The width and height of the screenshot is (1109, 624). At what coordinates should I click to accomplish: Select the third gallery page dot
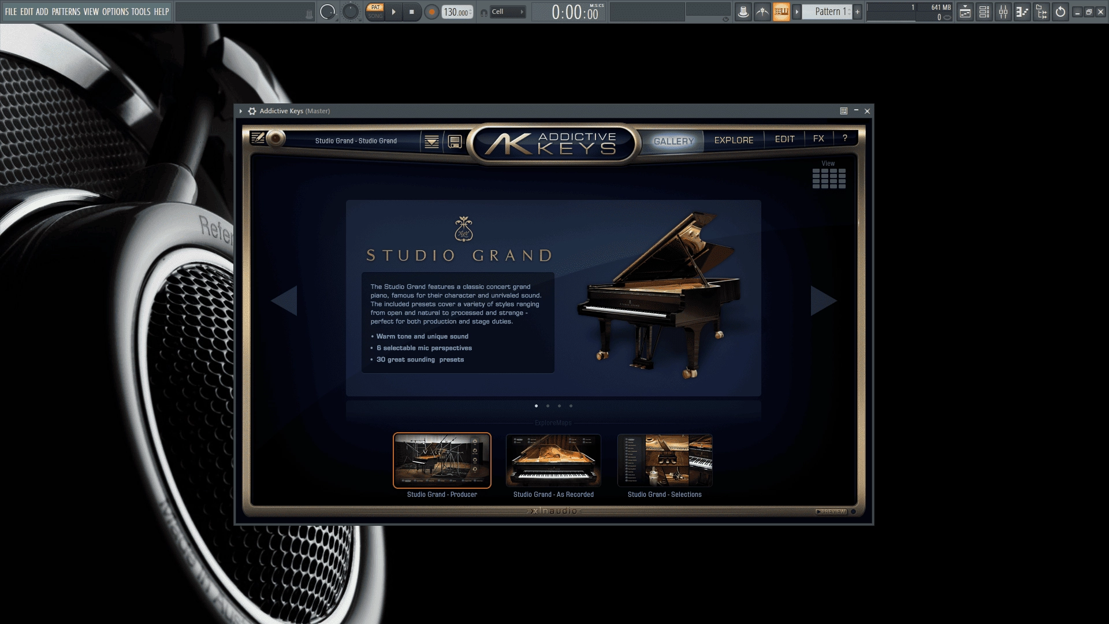tap(559, 406)
